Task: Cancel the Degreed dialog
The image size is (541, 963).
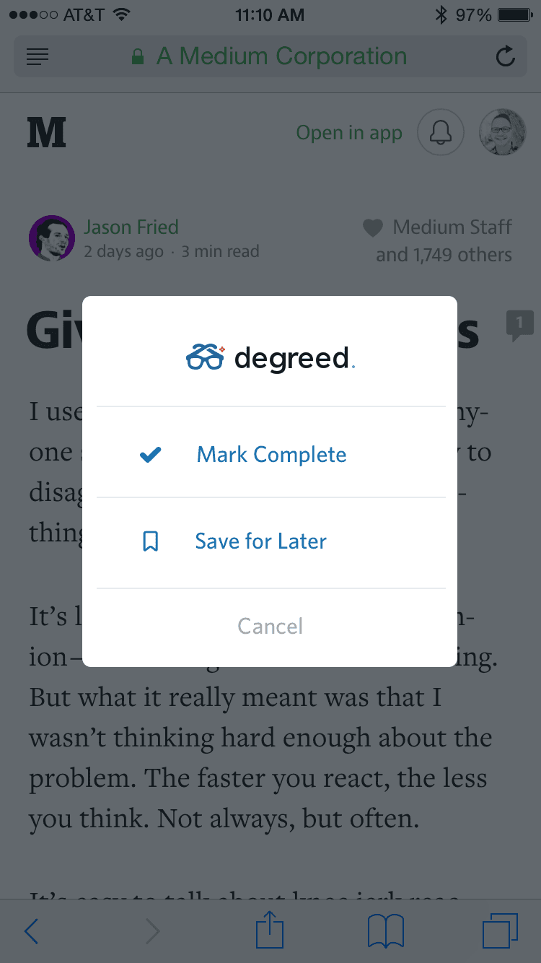Action: tap(271, 626)
